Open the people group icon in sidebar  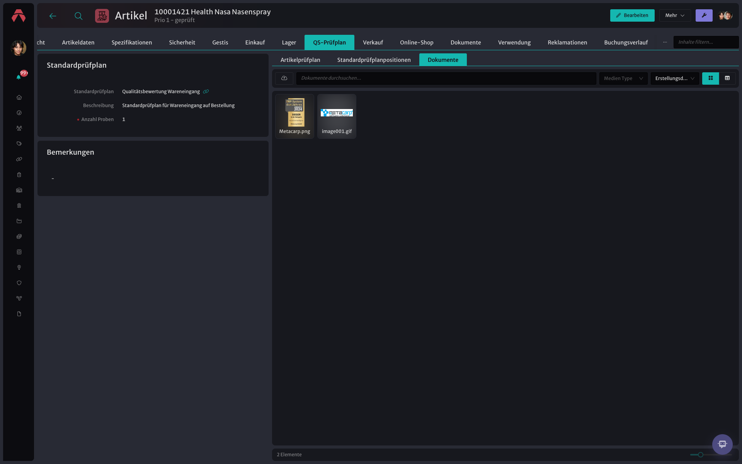click(x=19, y=128)
